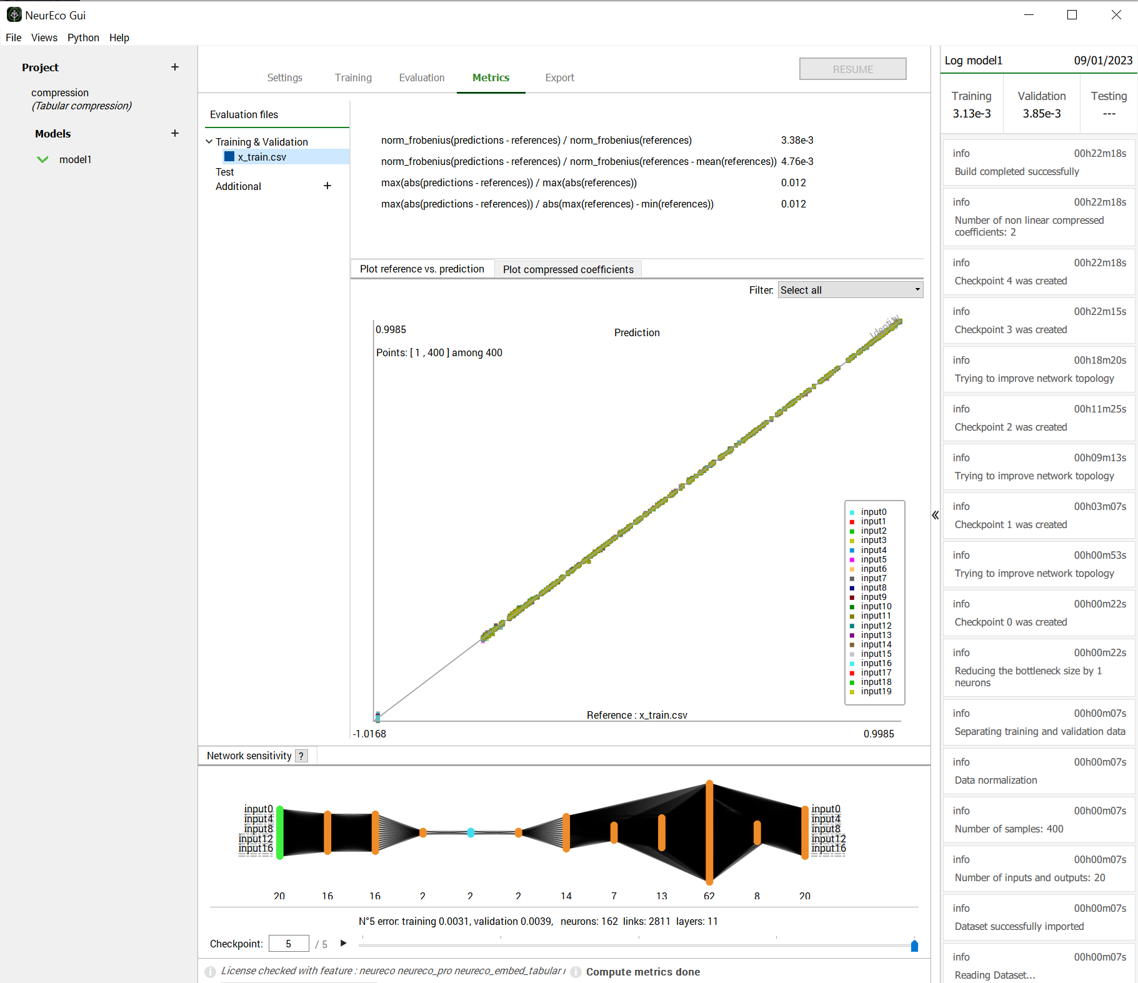
Task: Click 'Checkpoint 1 was created' log entry
Action: pos(1039,516)
